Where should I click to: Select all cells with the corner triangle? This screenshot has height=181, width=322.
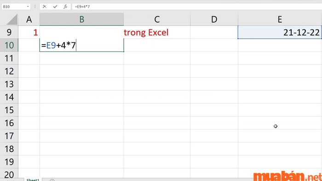tap(12, 19)
